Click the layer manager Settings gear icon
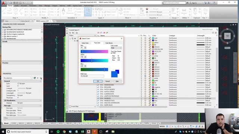The width and height of the screenshot is (239, 134). pos(216,33)
